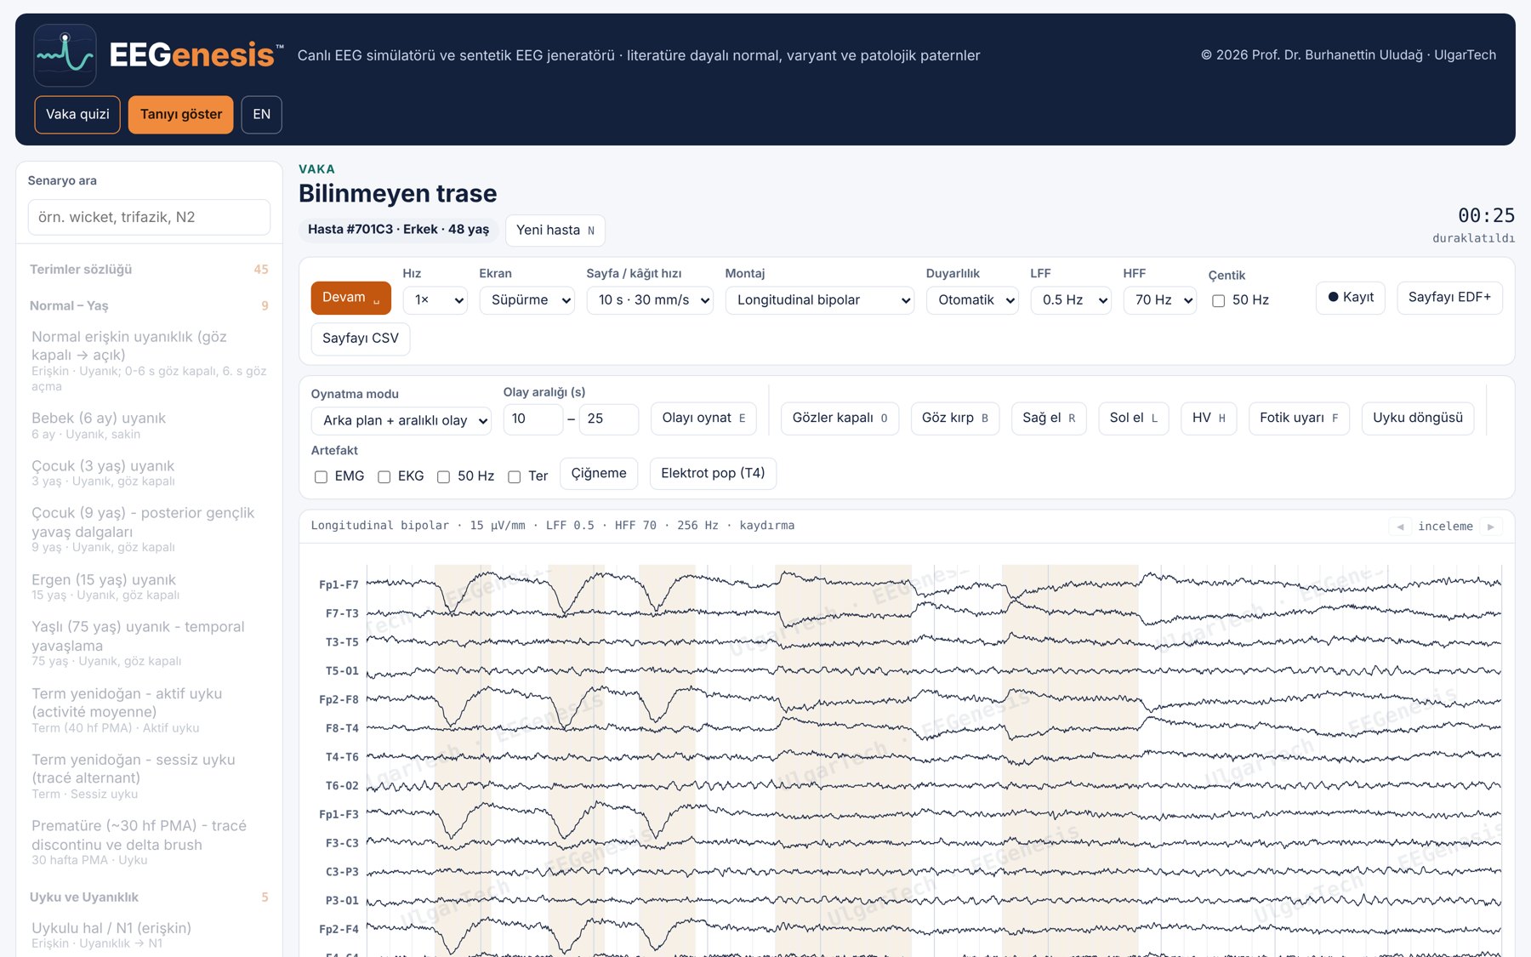1531x957 pixels.
Task: Export page with Sayfayı CSV button
Action: pos(361,339)
